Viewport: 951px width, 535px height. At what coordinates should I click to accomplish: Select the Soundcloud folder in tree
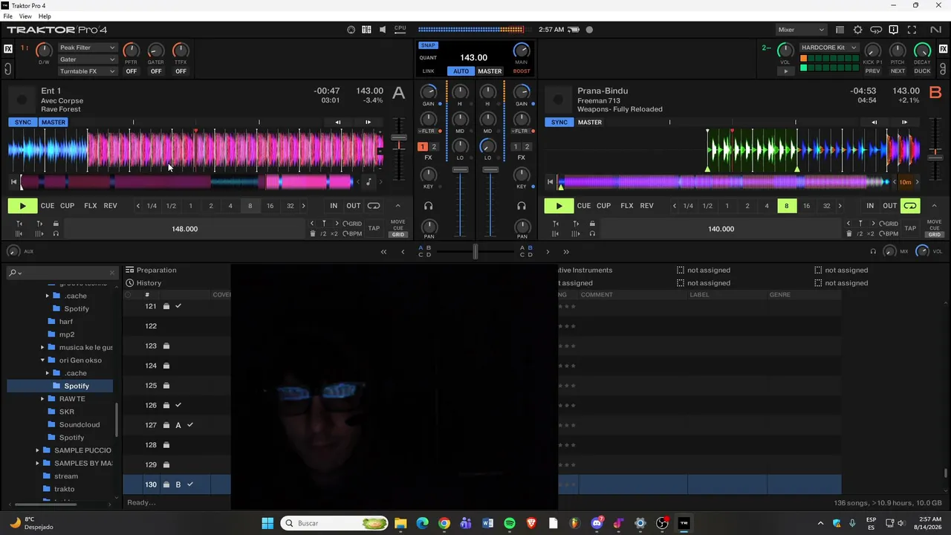tap(79, 425)
